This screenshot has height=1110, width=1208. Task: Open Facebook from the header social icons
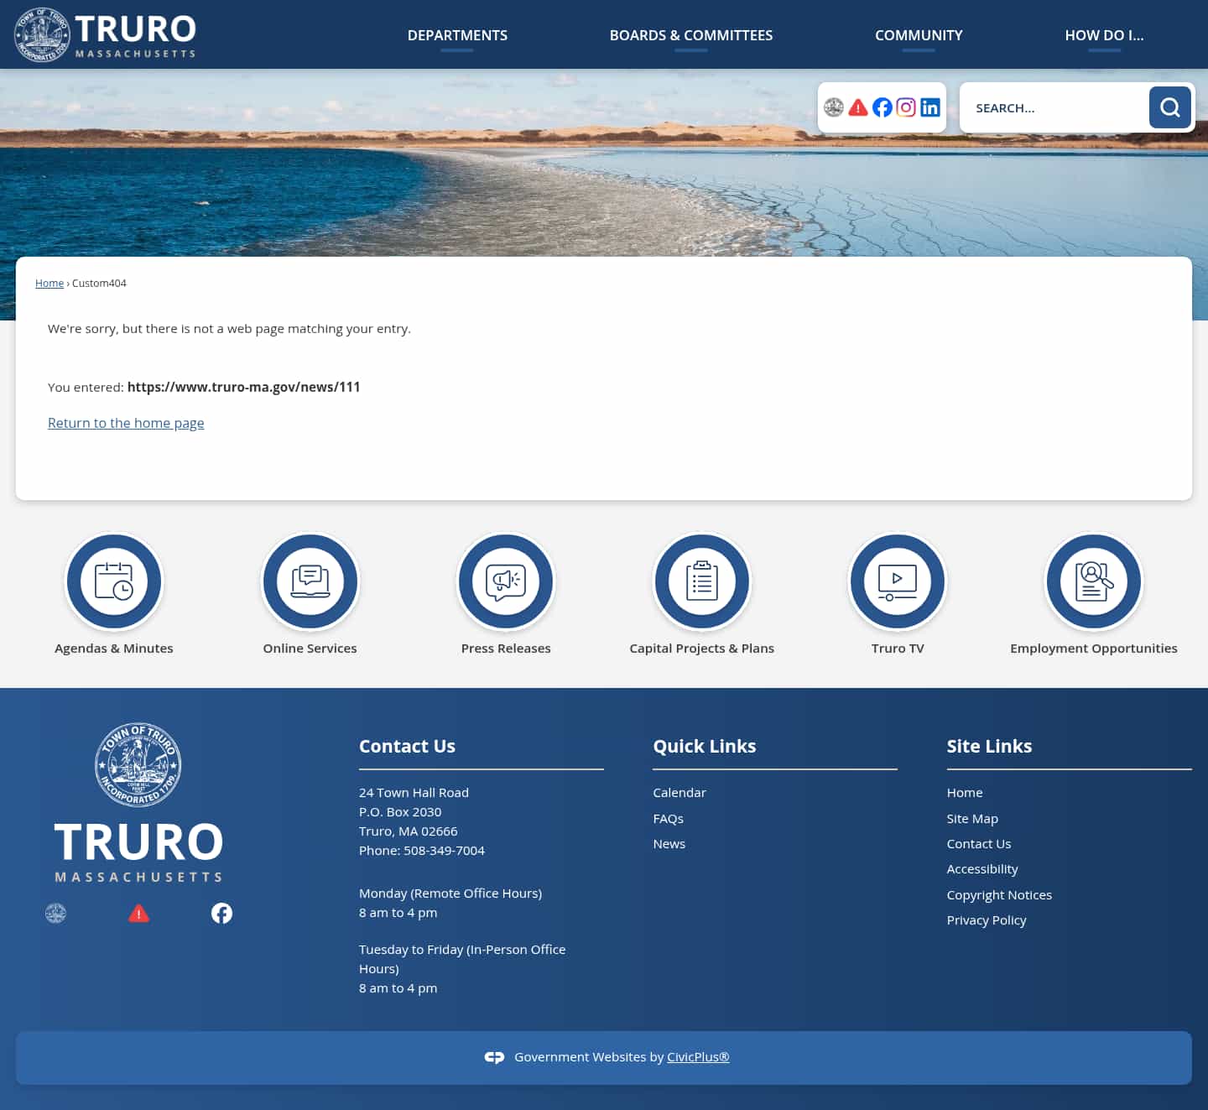pos(882,107)
